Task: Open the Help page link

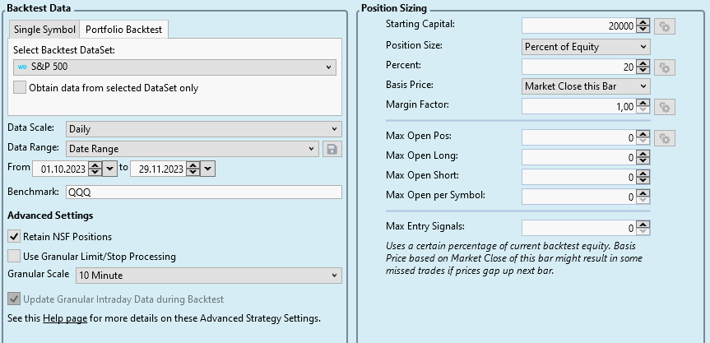Action: pyautogui.click(x=65, y=318)
